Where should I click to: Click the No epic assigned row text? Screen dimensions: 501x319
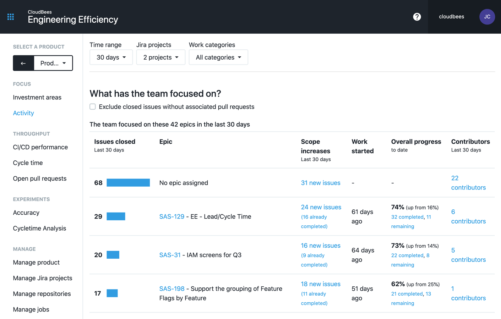(184, 183)
